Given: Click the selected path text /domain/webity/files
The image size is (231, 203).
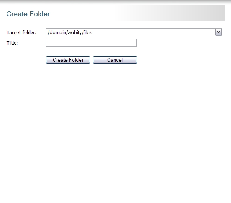Looking at the screenshot, I should click(70, 33).
